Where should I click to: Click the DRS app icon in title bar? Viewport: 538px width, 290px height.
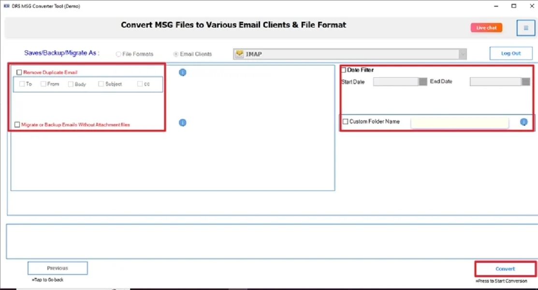point(7,6)
